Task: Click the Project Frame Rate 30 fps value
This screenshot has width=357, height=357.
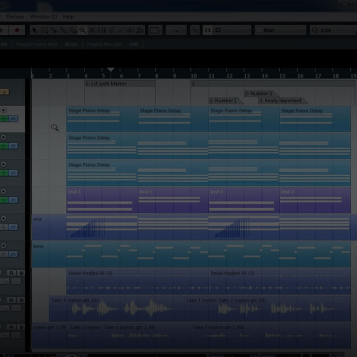Action: (x=71, y=44)
